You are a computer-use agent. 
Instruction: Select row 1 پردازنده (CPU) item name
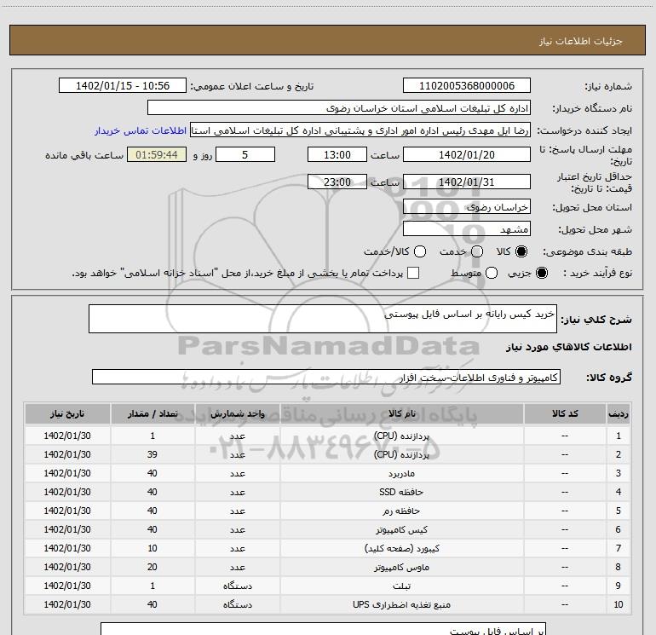point(401,436)
